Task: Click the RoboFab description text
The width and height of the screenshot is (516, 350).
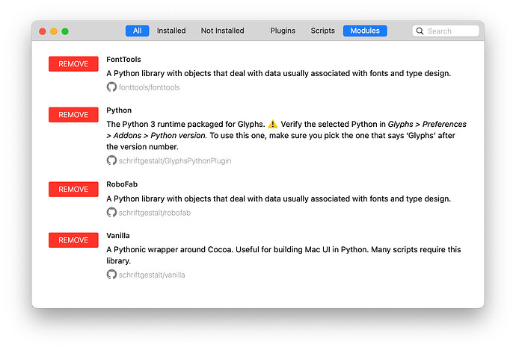Action: 278,199
